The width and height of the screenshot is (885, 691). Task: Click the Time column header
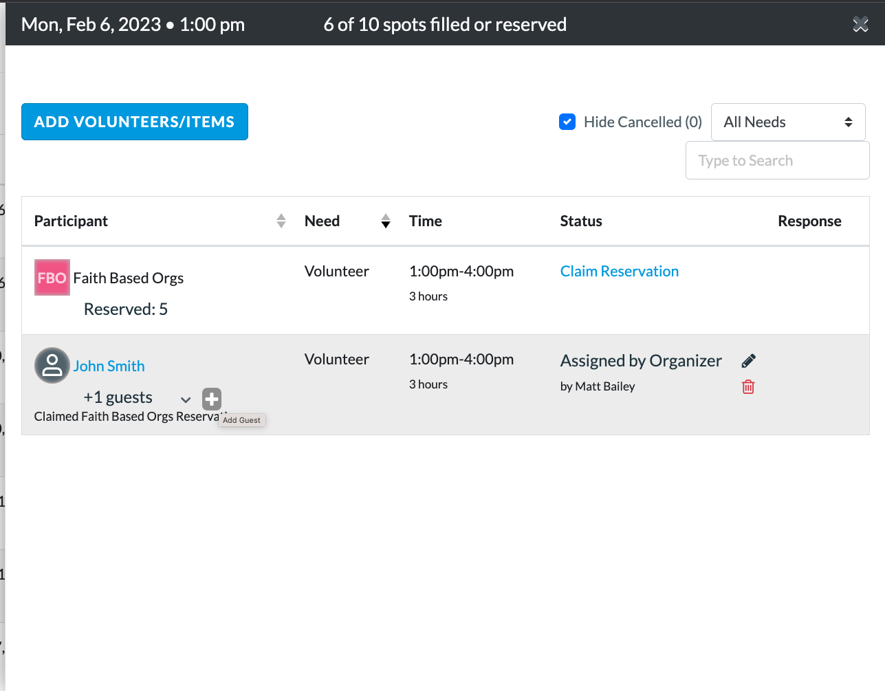[426, 221]
